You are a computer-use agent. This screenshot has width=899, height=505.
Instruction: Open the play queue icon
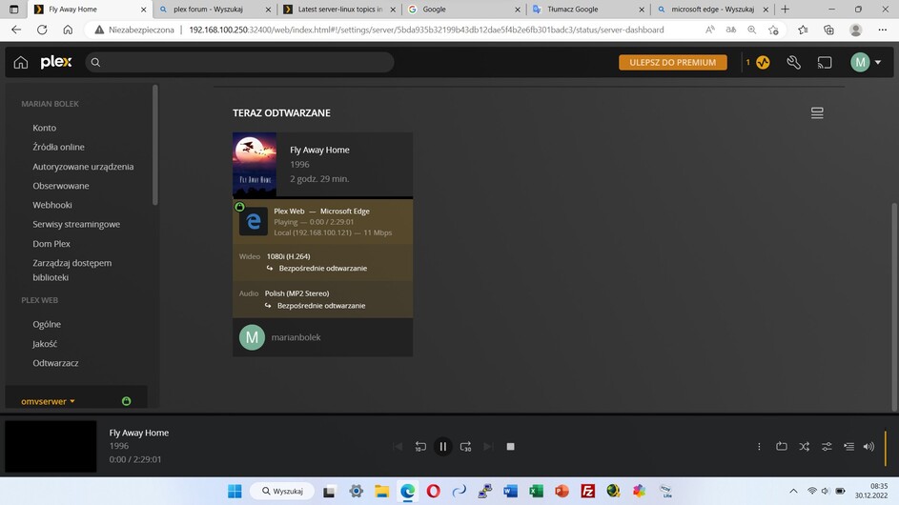pos(848,447)
